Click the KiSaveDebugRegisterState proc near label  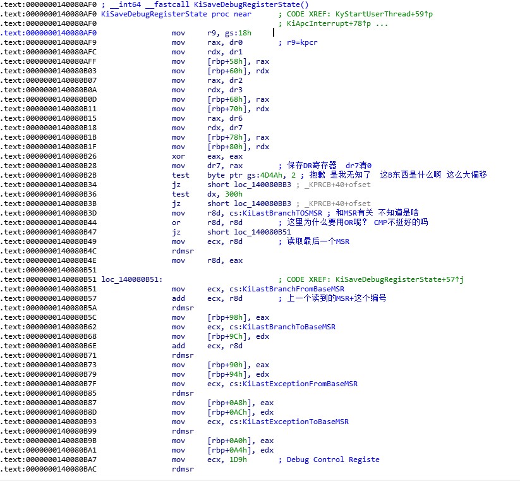(176, 15)
